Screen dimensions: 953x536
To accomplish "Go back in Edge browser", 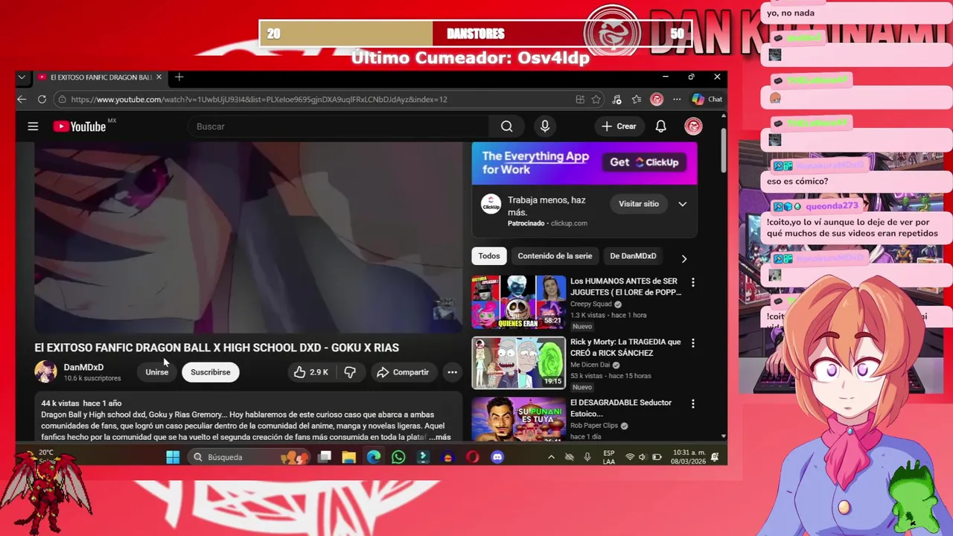I will [22, 99].
